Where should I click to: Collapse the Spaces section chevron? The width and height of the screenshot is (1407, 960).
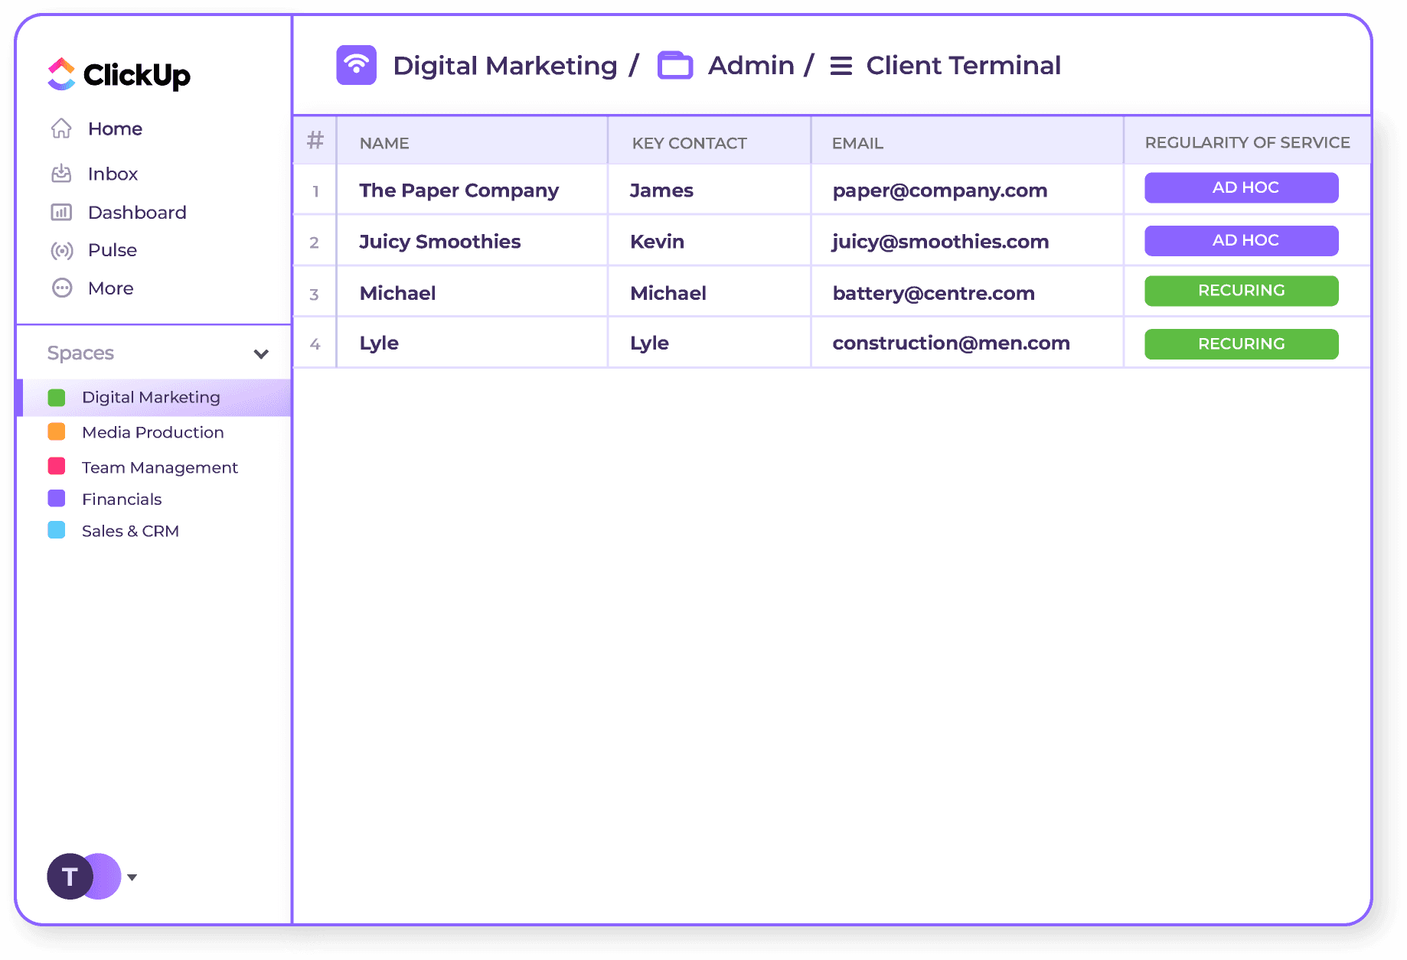tap(261, 353)
